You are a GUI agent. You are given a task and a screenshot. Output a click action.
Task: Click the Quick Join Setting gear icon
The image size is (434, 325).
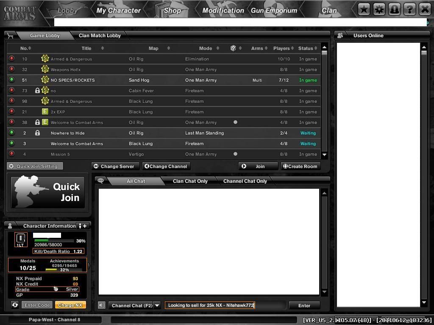pyautogui.click(x=11, y=166)
